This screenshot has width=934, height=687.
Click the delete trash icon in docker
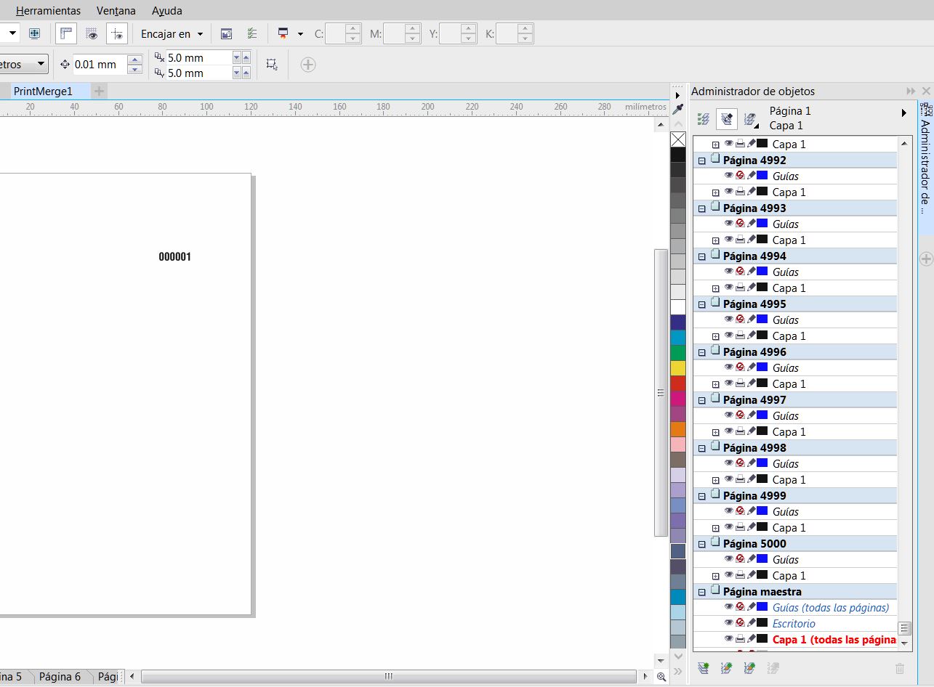(900, 668)
